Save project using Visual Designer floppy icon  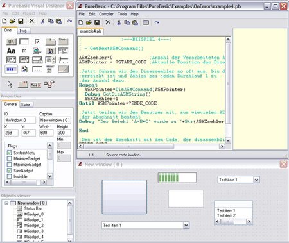(21, 21)
